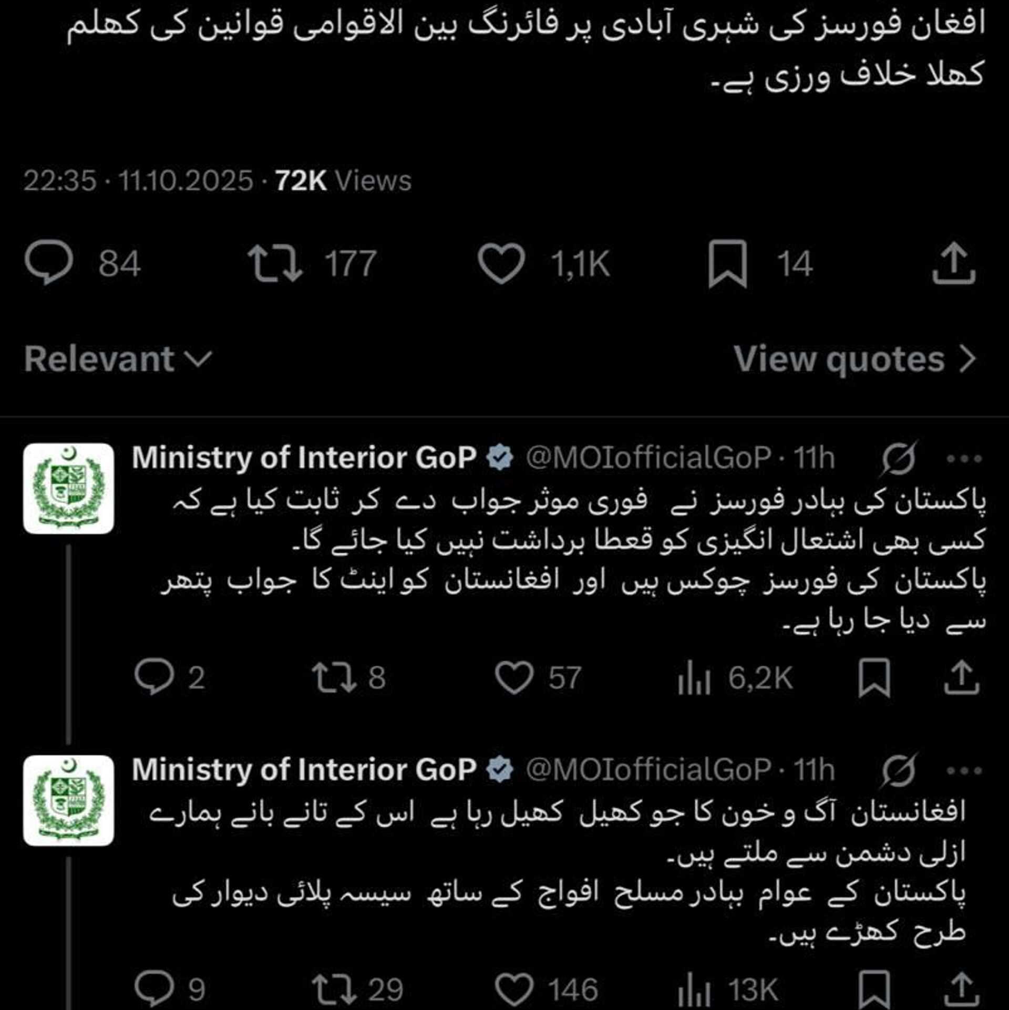Screen dimensions: 1009x1010
Task: View analytics for reply with 6,2K views
Action: pyautogui.click(x=694, y=678)
